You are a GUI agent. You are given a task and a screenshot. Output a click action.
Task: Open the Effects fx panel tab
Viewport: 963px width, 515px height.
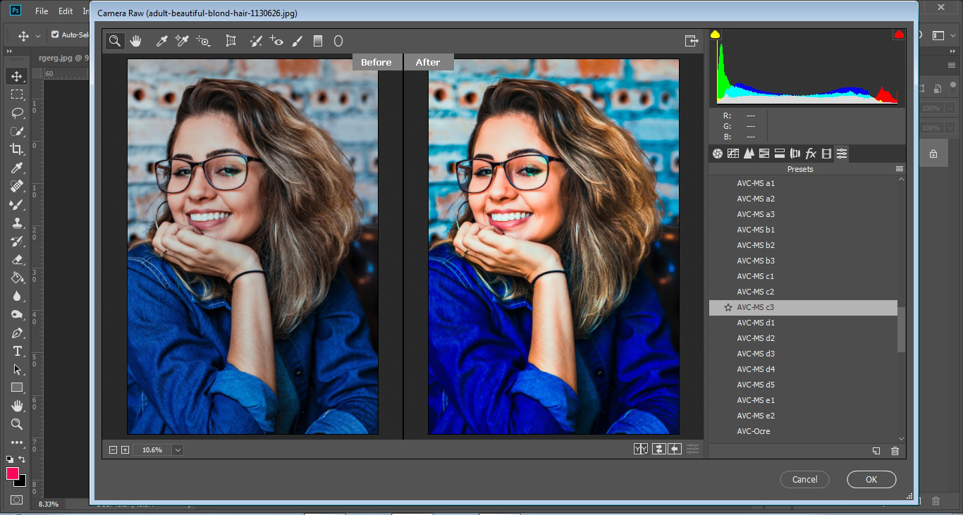coord(811,154)
